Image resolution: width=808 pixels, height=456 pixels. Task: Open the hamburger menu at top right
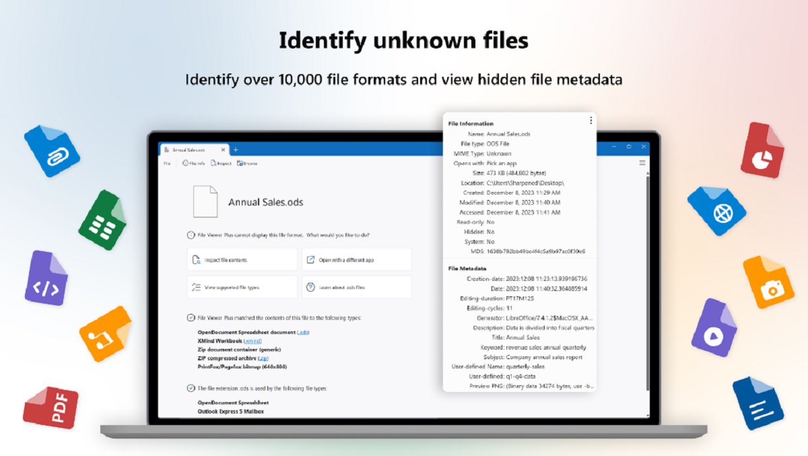tap(641, 162)
